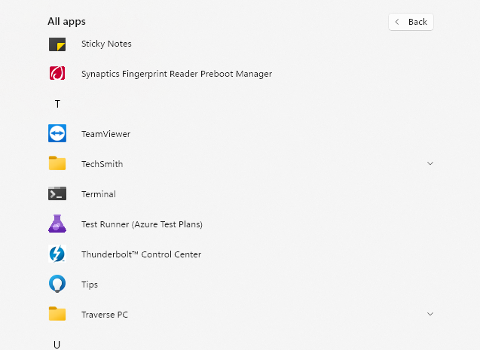The height and width of the screenshot is (350, 480).
Task: Launch TeamViewer via its blue icon
Action: click(57, 133)
